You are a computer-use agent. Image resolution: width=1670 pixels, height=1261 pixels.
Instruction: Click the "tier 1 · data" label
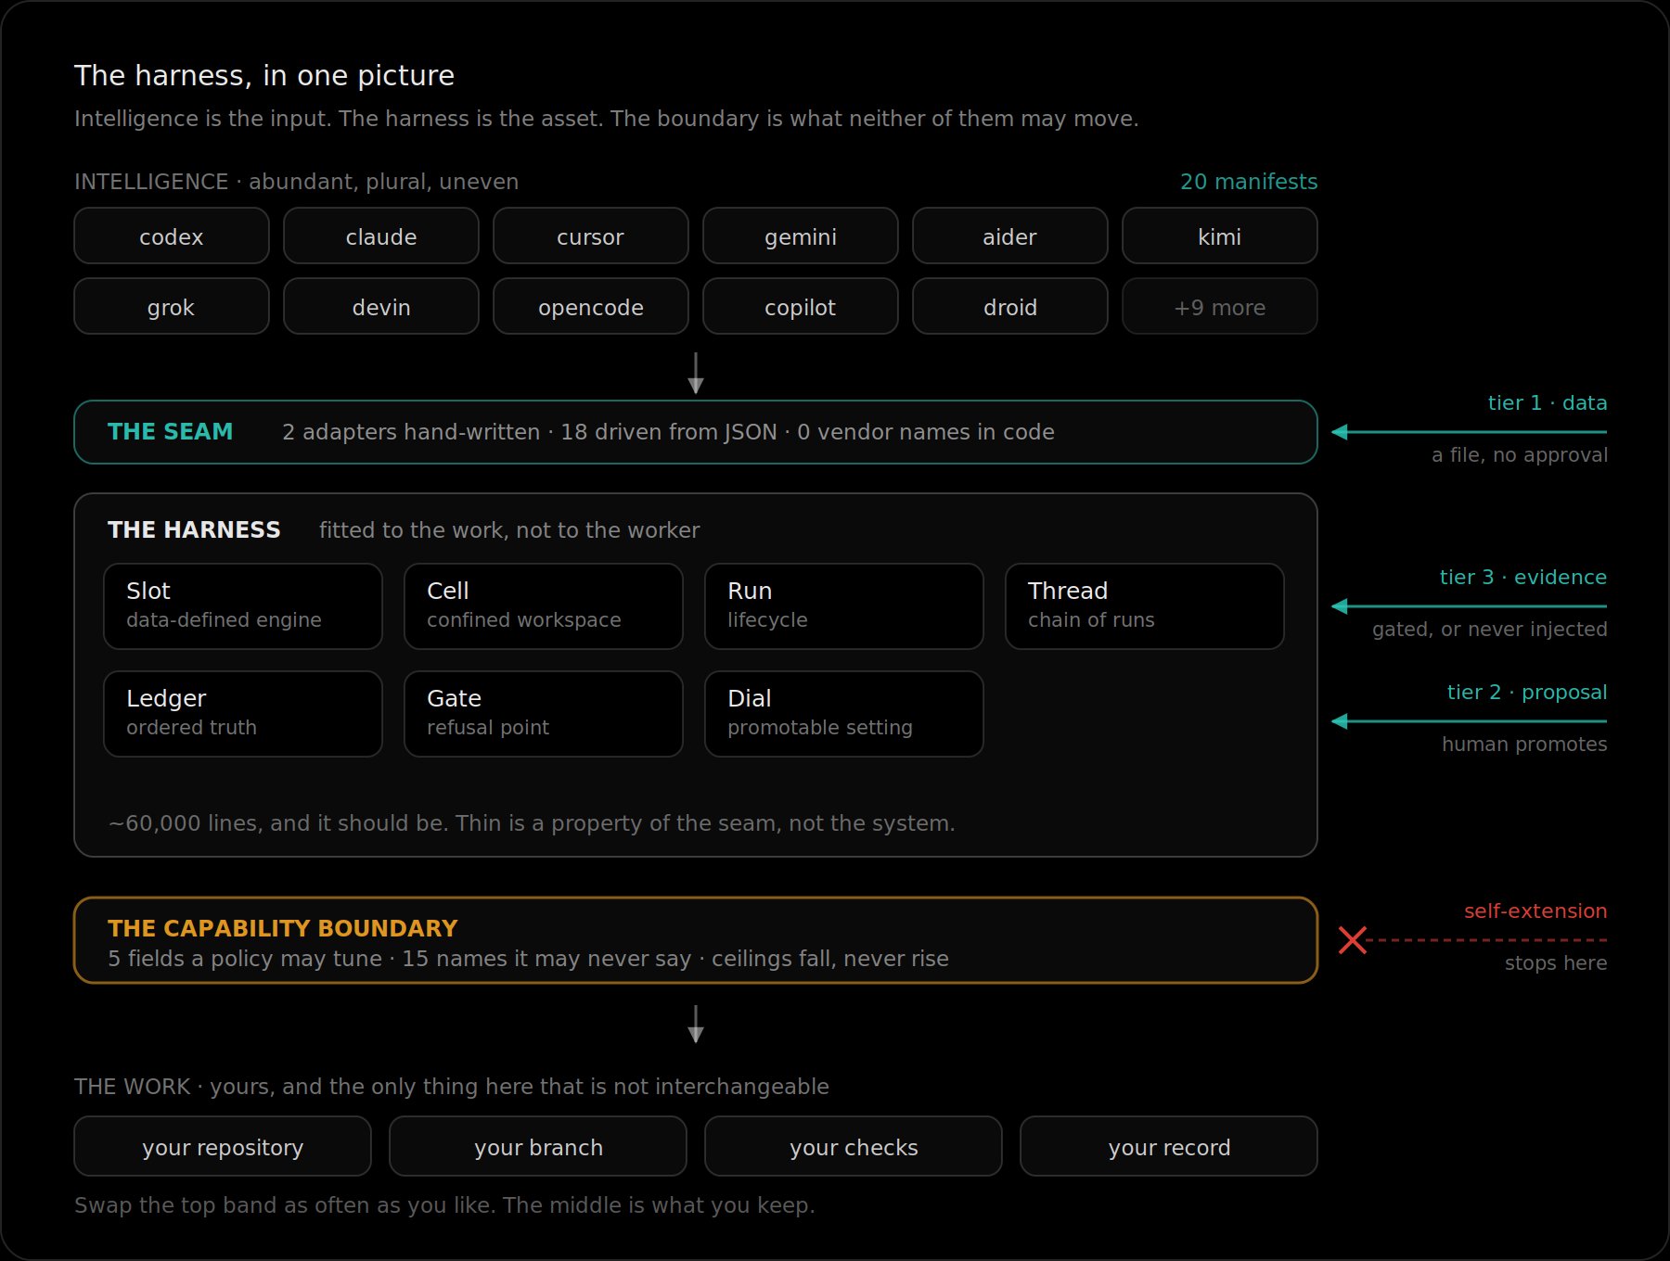click(x=1548, y=403)
